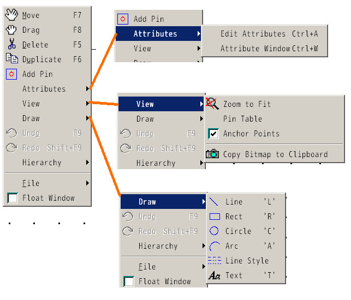Expand the Hierarchy submenu arrow in leftmost menu
Viewport: 351px width, 300px height.
pyautogui.click(x=88, y=163)
